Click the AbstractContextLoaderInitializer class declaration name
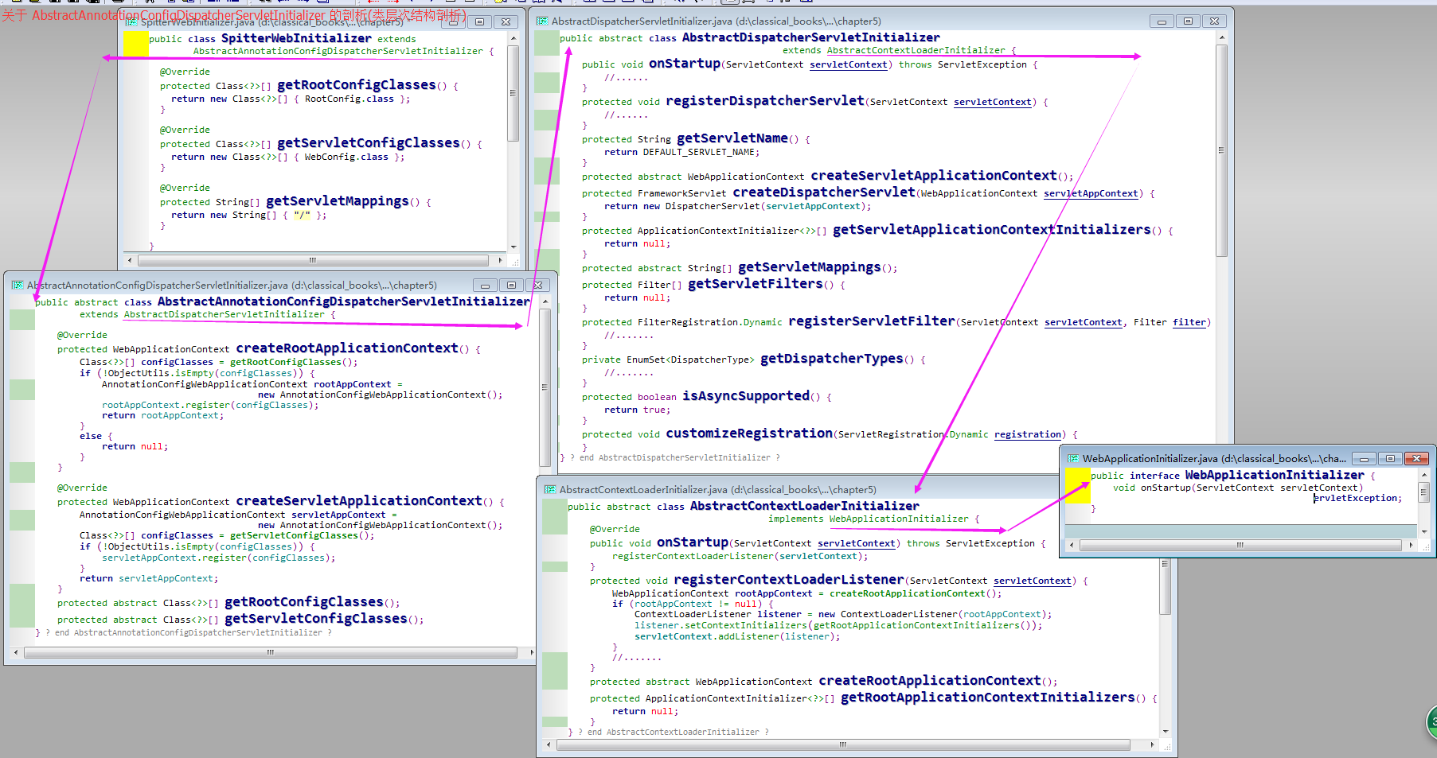The width and height of the screenshot is (1437, 758). (x=805, y=506)
